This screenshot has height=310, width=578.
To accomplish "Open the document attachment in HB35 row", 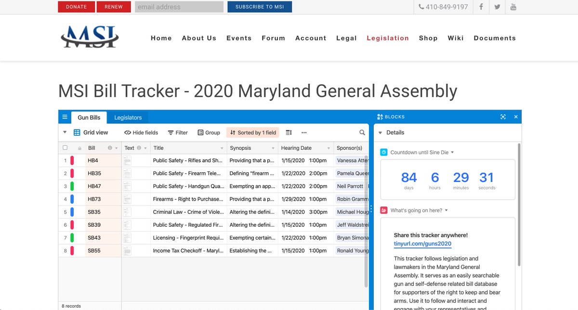I will (x=127, y=173).
